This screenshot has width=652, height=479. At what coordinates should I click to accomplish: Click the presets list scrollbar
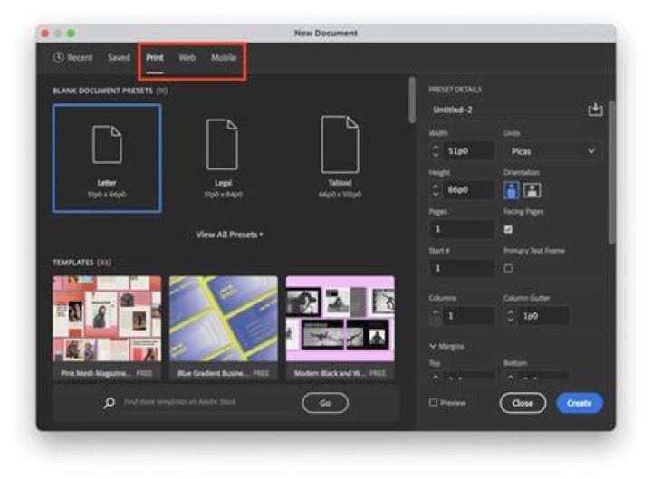412,101
